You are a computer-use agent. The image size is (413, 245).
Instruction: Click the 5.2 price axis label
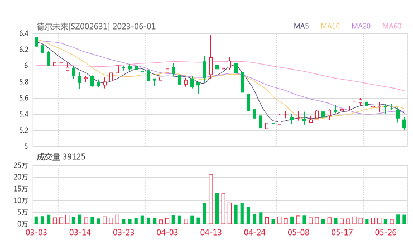click(23, 130)
